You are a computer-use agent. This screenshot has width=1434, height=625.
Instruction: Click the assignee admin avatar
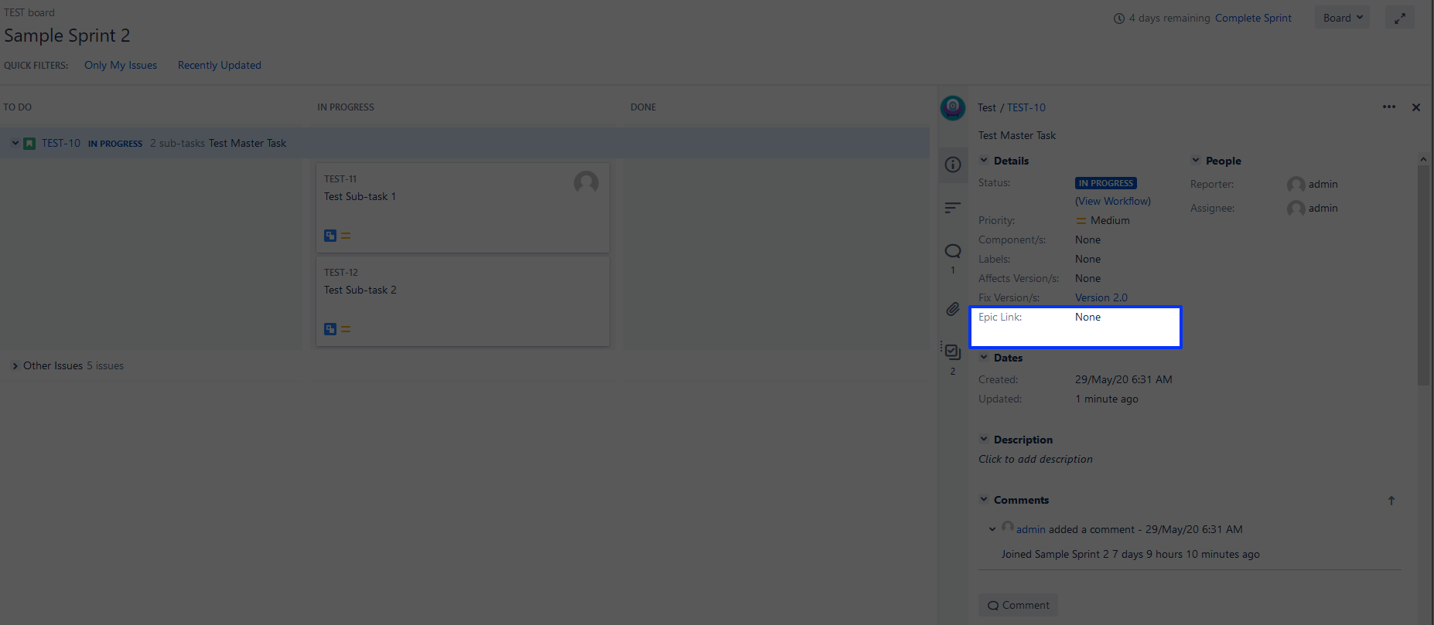[1296, 209]
